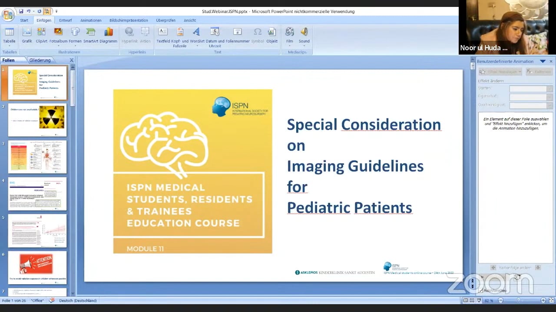Click the Office button orb
Image resolution: width=556 pixels, height=312 pixels.
pos(8,15)
